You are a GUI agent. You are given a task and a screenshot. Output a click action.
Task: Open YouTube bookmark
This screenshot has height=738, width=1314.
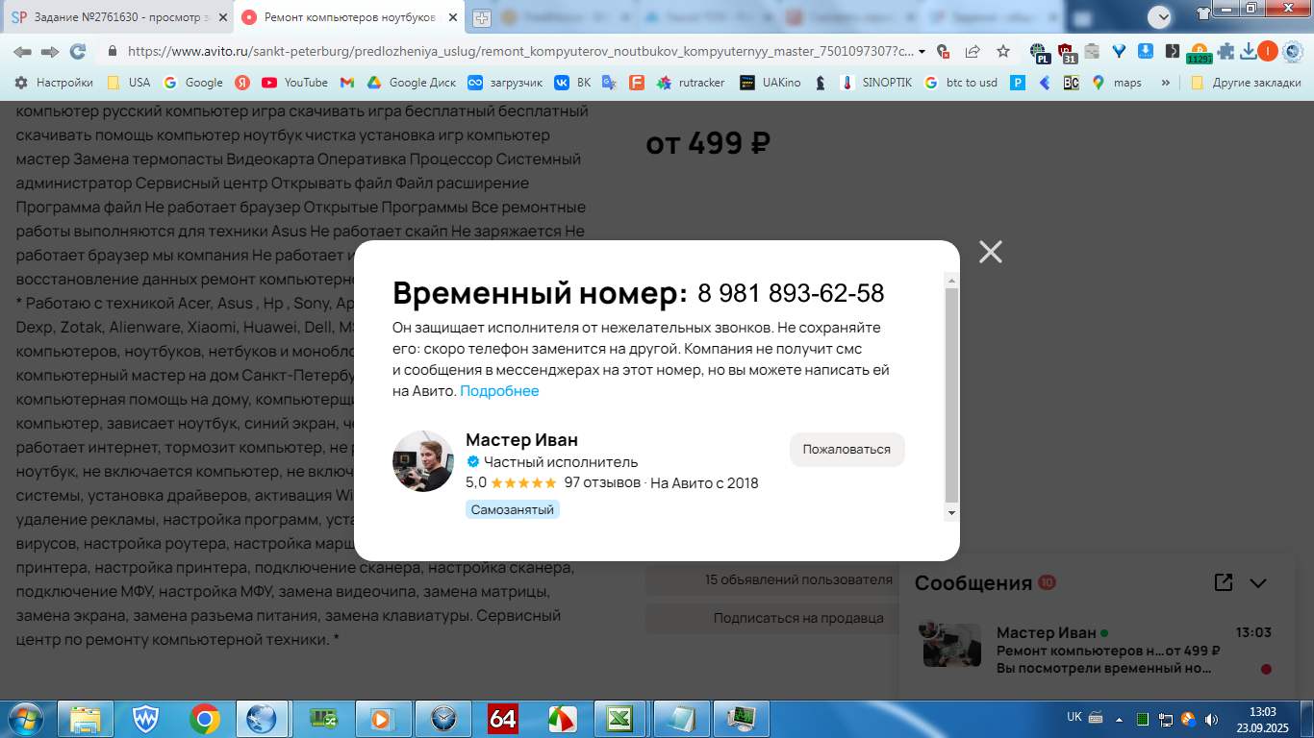coord(295,83)
